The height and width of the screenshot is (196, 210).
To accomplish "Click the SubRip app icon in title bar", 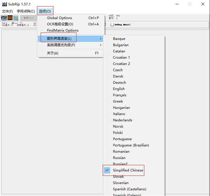I will tap(5, 4).
